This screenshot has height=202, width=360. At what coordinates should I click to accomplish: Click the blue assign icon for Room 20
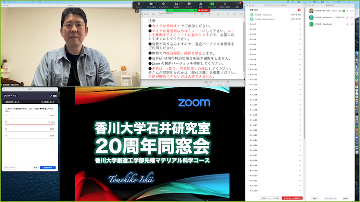300,120
